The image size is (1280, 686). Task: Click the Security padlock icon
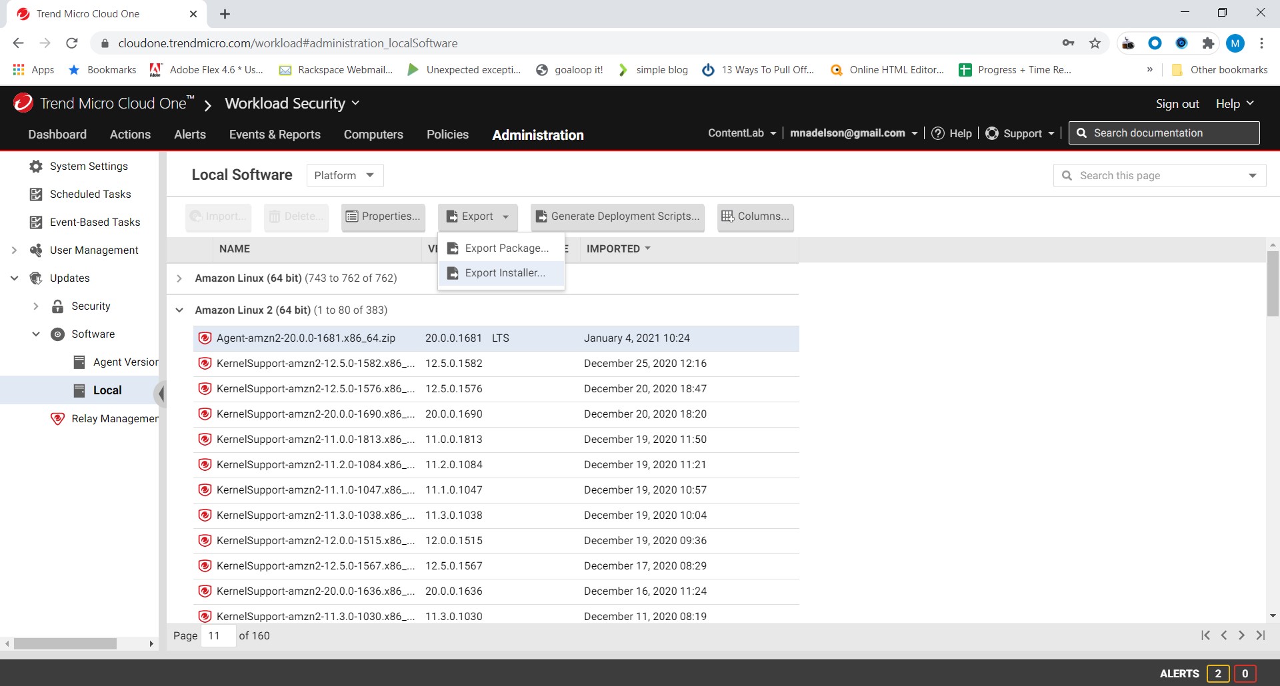pyautogui.click(x=58, y=306)
